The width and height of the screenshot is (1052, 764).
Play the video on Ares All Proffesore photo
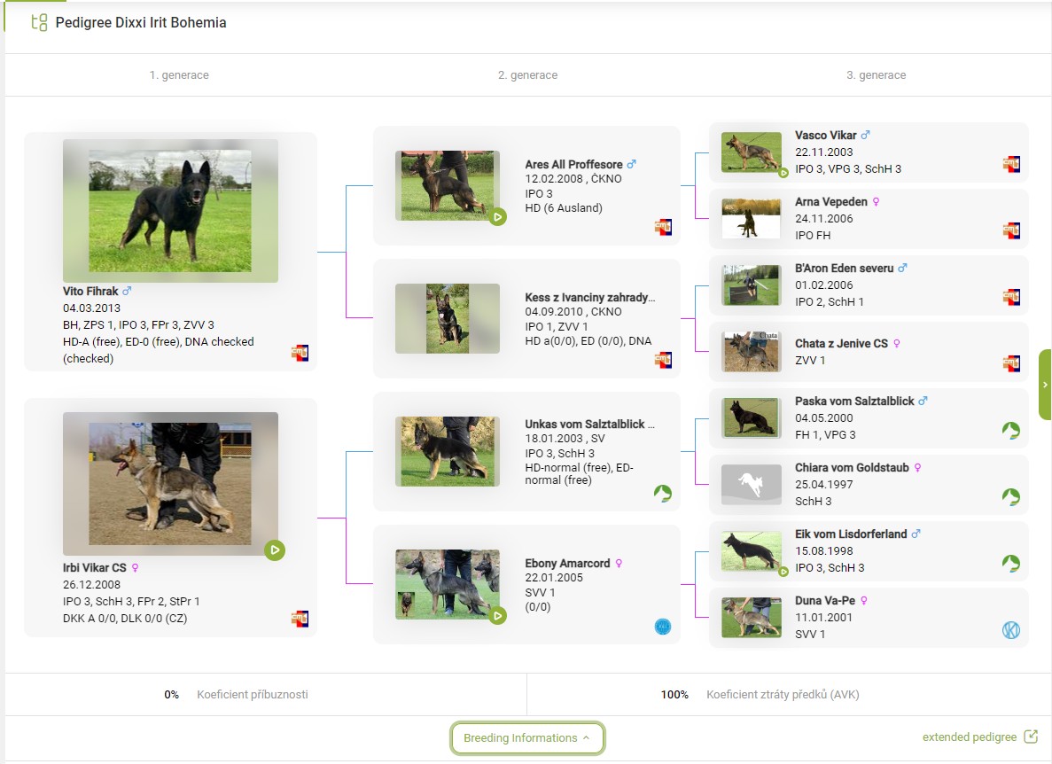point(497,216)
